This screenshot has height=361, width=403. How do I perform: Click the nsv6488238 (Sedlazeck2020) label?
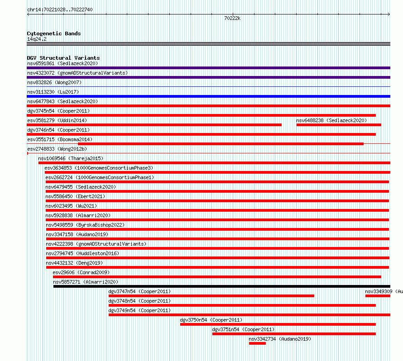[x=331, y=120]
